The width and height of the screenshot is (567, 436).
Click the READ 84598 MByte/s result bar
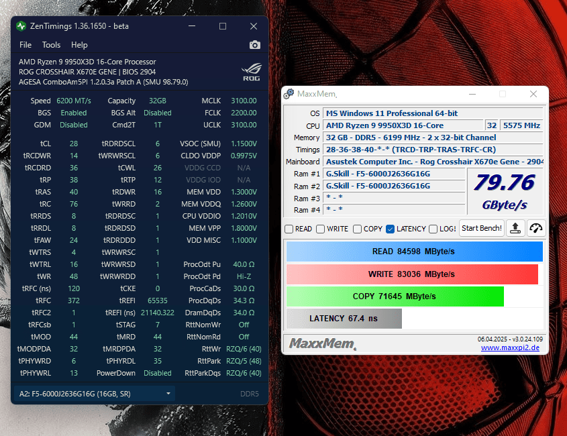(x=415, y=252)
